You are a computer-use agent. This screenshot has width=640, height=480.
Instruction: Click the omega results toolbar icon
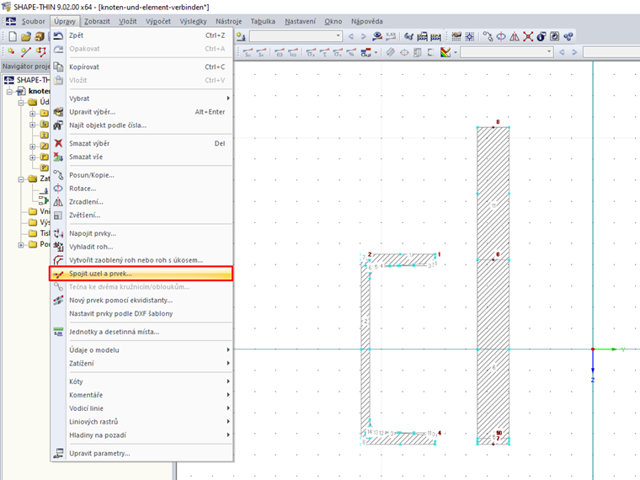280,52
